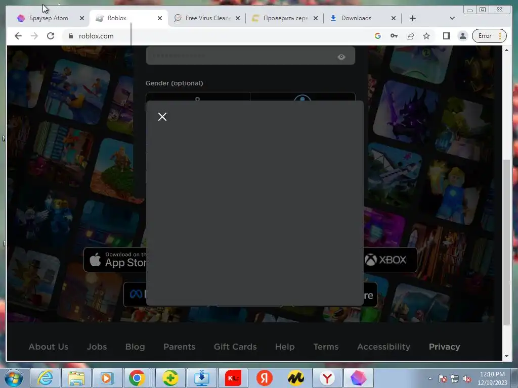
Task: Open the Atom browser taskbar icon
Action: point(359,378)
